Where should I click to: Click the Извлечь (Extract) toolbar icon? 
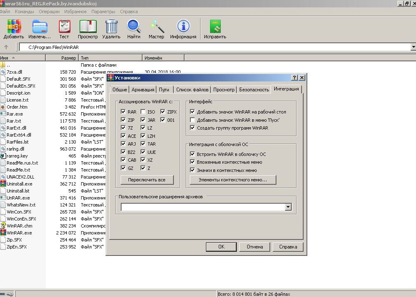(40, 26)
